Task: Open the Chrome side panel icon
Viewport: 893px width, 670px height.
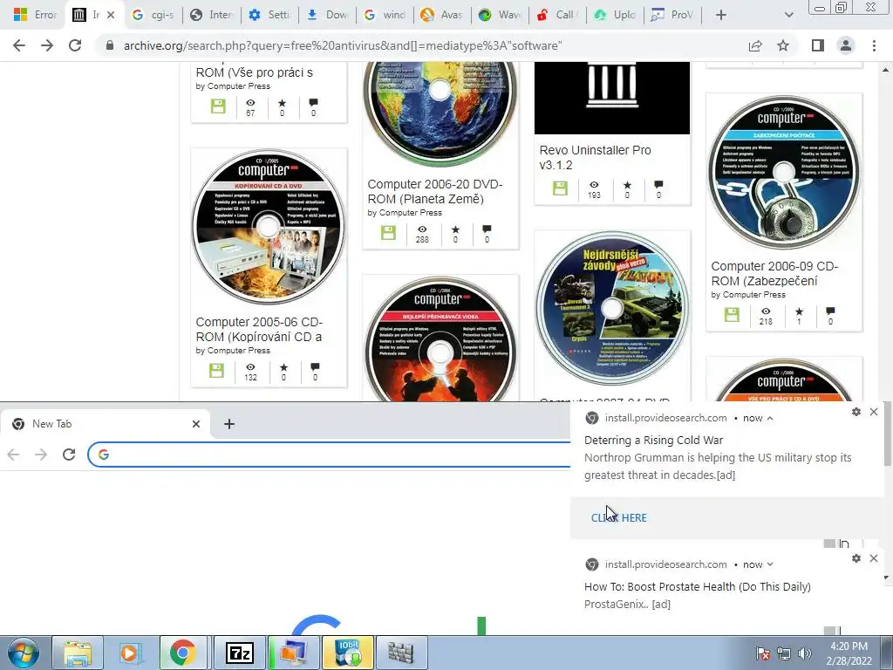Action: click(x=818, y=45)
